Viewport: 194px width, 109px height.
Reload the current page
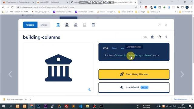(12, 7)
